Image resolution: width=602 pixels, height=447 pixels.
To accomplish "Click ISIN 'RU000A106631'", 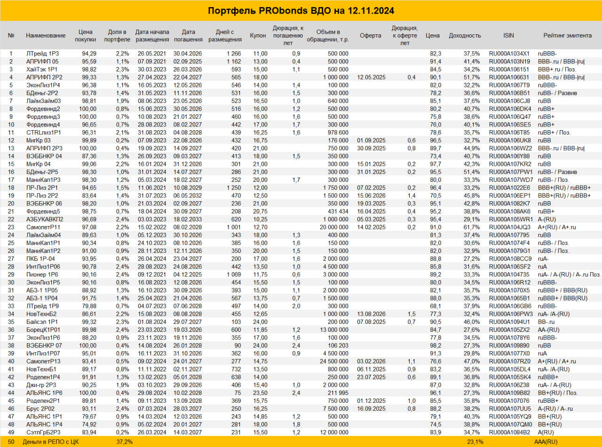I will coord(509,77).
